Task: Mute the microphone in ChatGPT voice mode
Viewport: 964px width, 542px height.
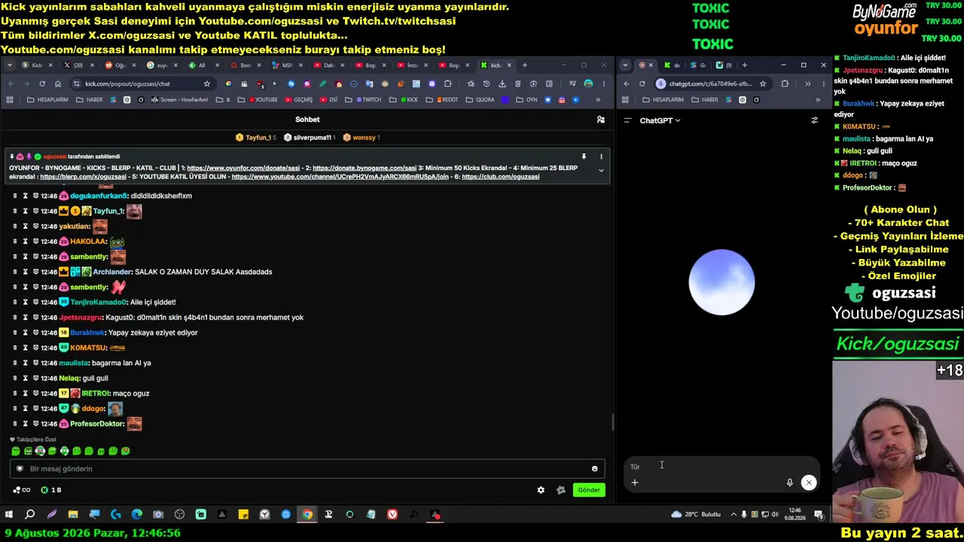Action: (x=789, y=483)
